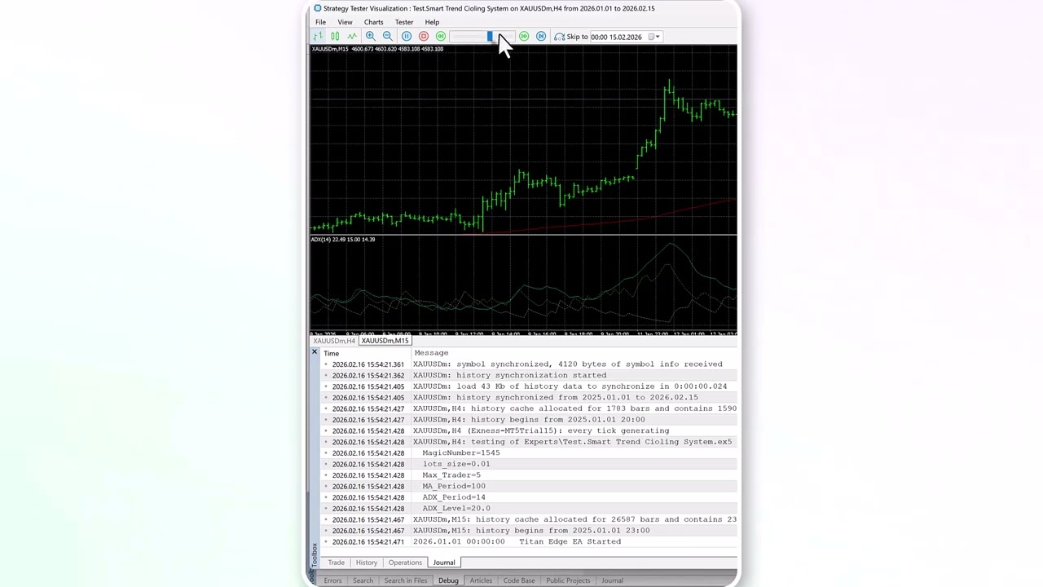Select log row 'MagicNumber=1545'
Screen dimensions: 1043x587
pyautogui.click(x=530, y=452)
